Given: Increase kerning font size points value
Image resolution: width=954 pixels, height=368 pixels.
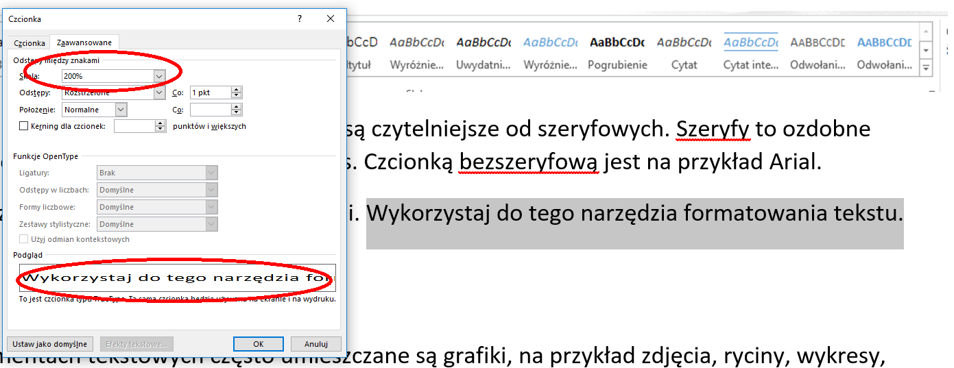Looking at the screenshot, I should tap(160, 123).
